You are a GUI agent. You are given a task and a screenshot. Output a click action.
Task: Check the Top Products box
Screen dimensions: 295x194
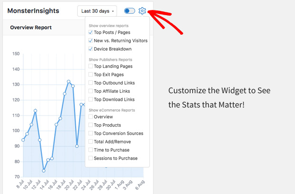click(90, 125)
